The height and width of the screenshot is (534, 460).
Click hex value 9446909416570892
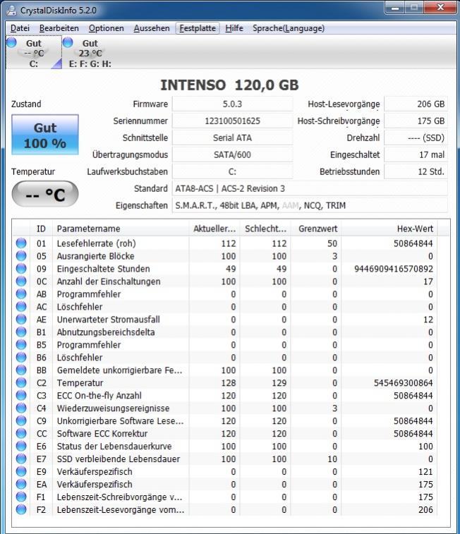tap(394, 269)
